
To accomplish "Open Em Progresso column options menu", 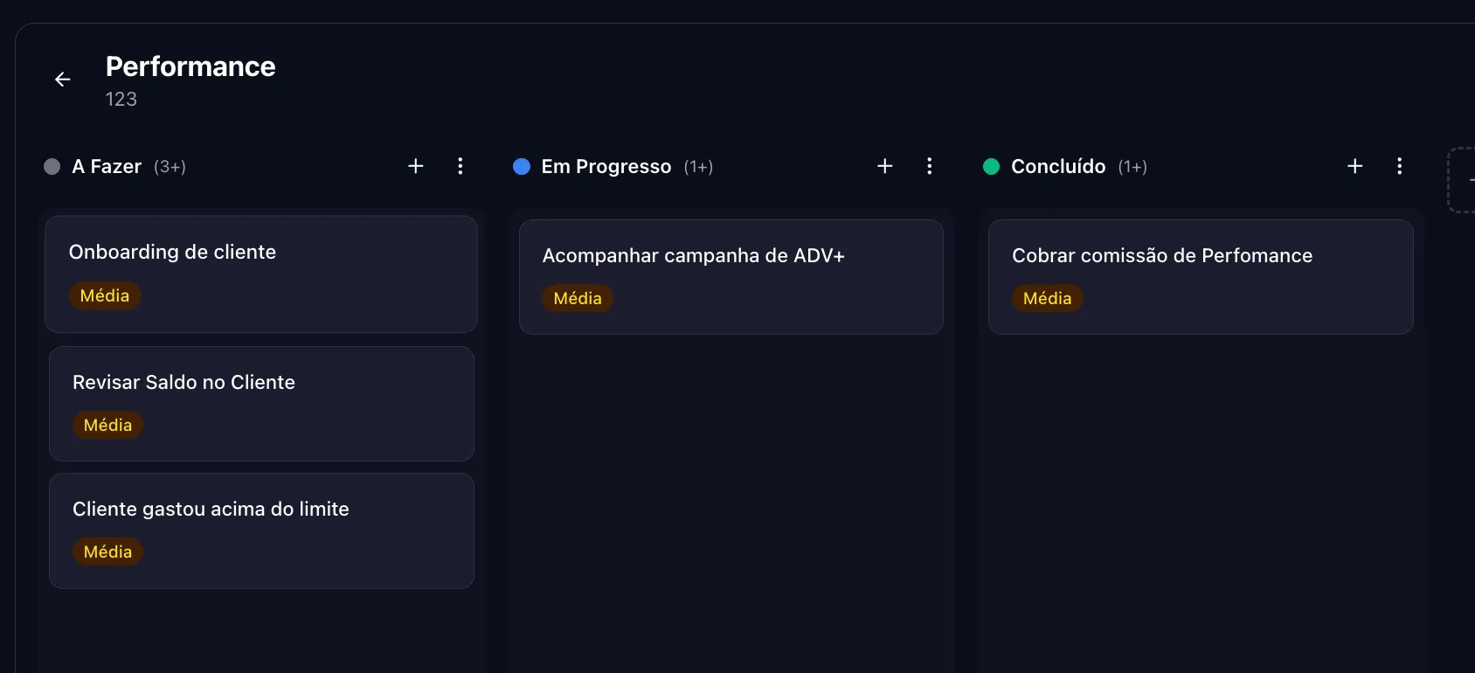I will (930, 166).
